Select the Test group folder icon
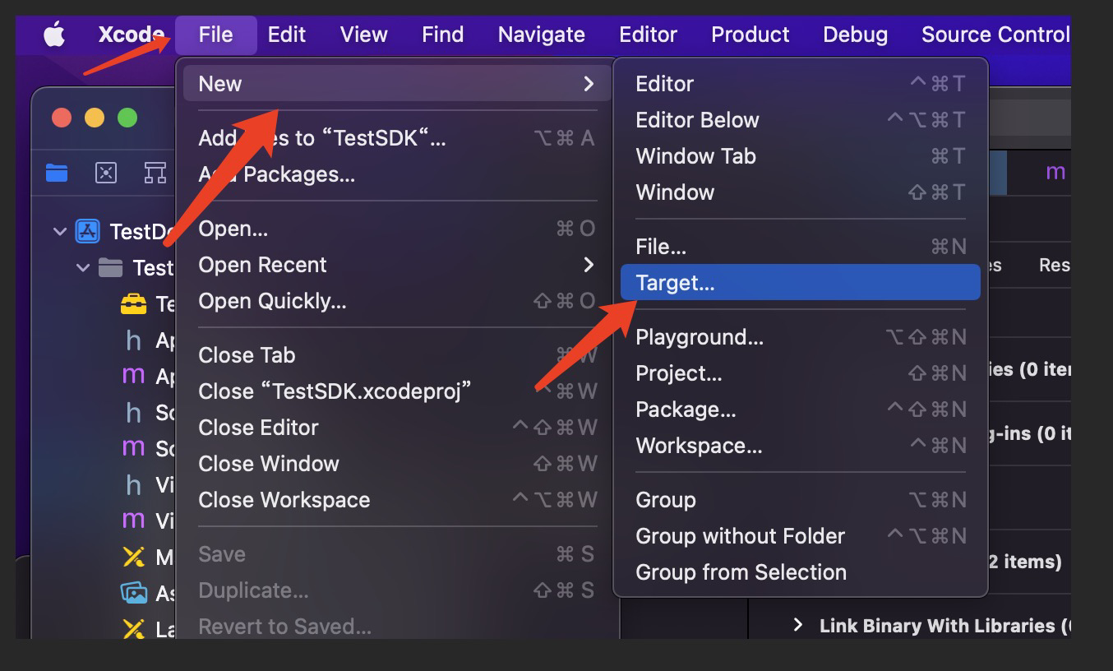The image size is (1113, 671). 110,268
